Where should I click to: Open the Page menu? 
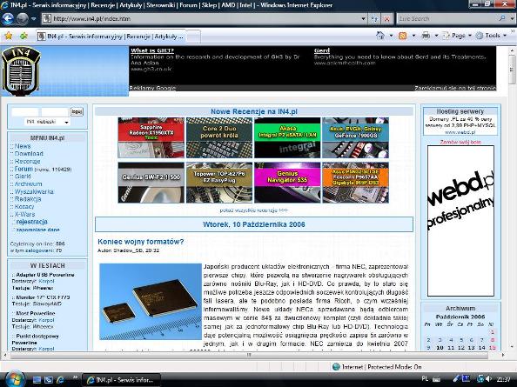coord(457,36)
